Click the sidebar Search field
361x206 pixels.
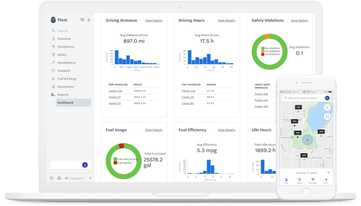tap(62, 31)
